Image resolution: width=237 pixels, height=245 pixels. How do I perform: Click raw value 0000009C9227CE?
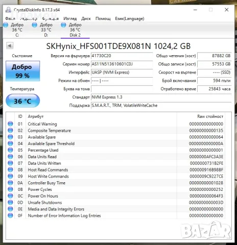206,176
